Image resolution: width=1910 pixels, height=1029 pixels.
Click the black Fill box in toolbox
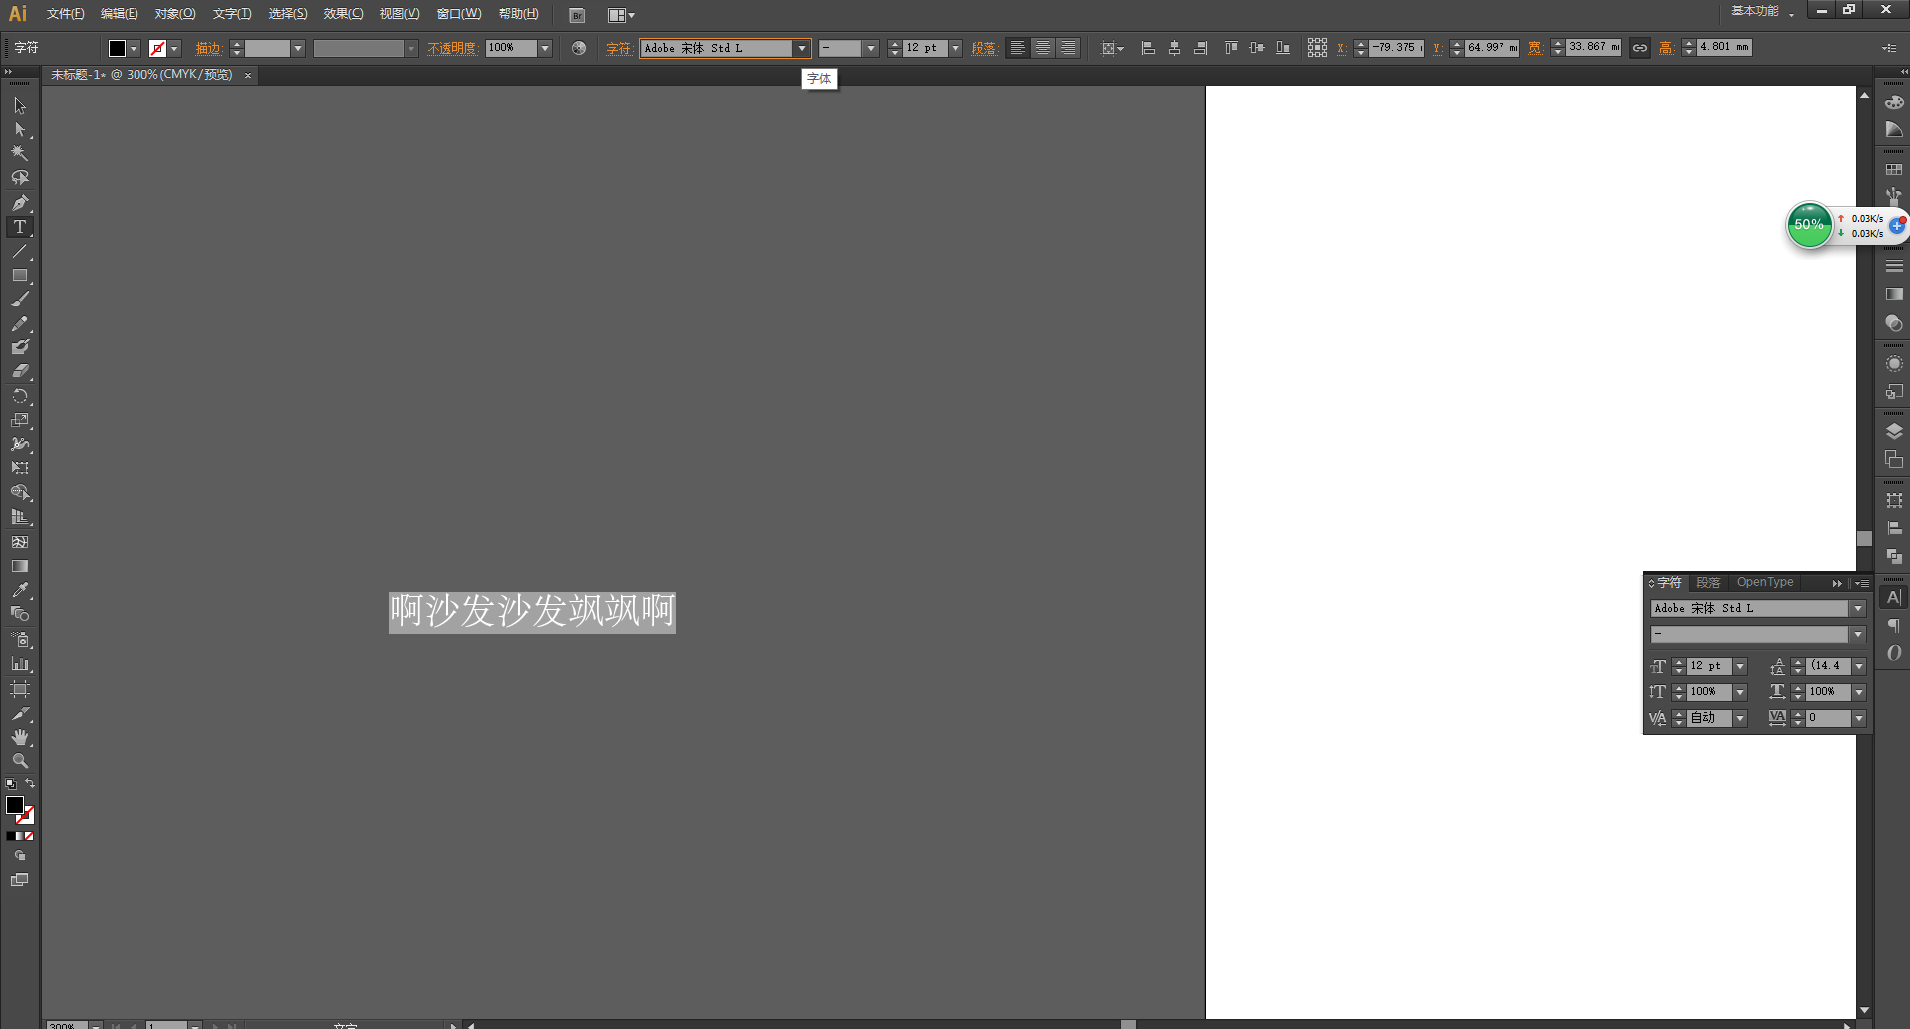(x=15, y=804)
